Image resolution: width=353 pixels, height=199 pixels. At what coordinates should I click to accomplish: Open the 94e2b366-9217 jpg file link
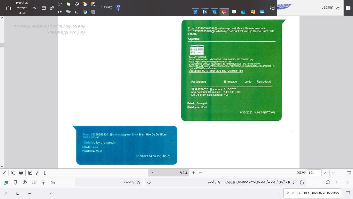(x=216, y=71)
